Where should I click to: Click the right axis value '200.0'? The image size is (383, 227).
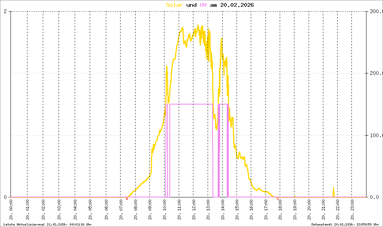click(376, 73)
